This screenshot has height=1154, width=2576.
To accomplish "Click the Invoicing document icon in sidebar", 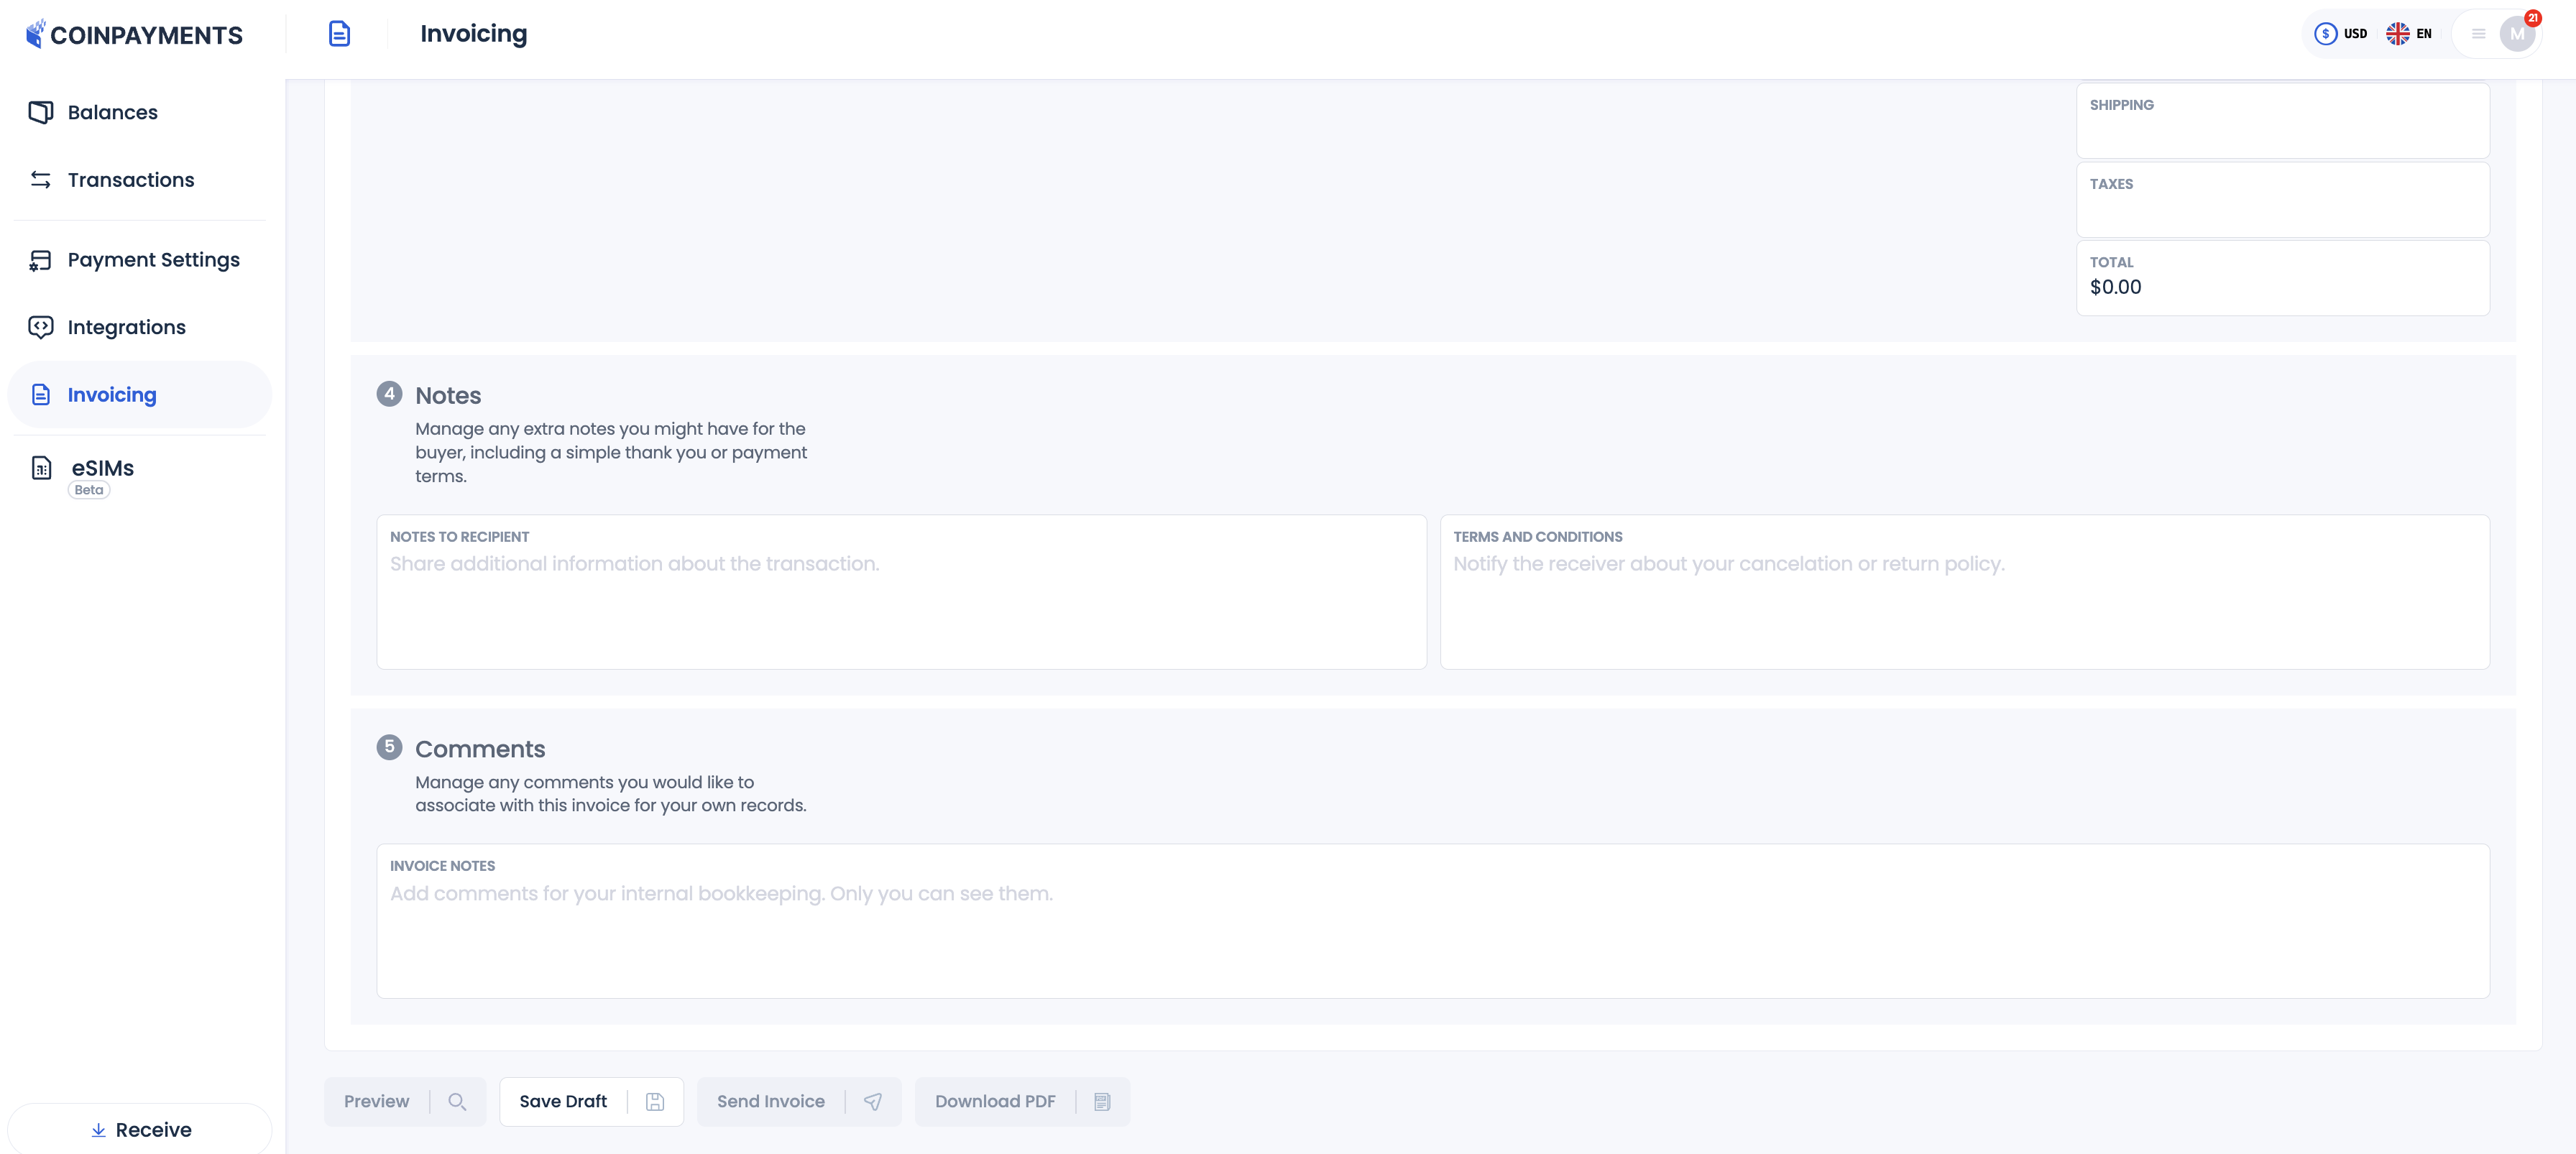I will point(40,394).
